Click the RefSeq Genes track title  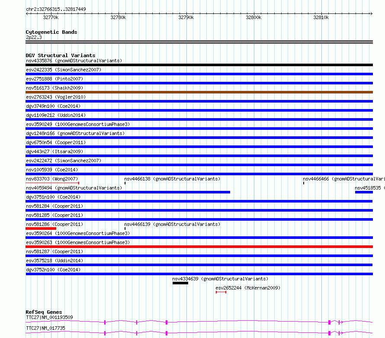(x=44, y=312)
